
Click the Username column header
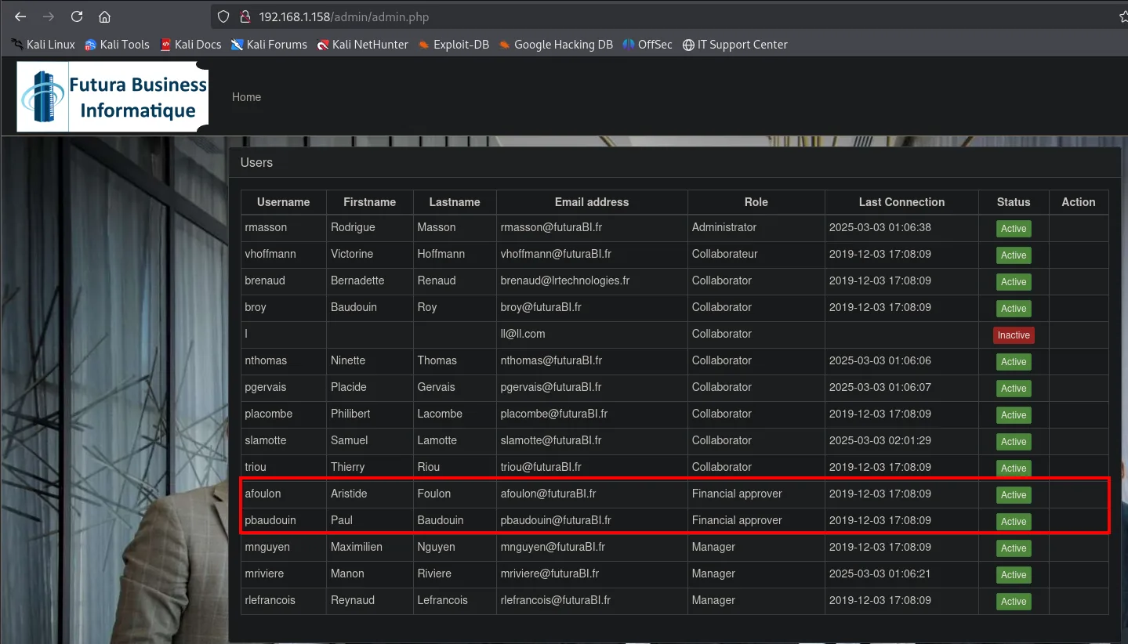click(283, 202)
